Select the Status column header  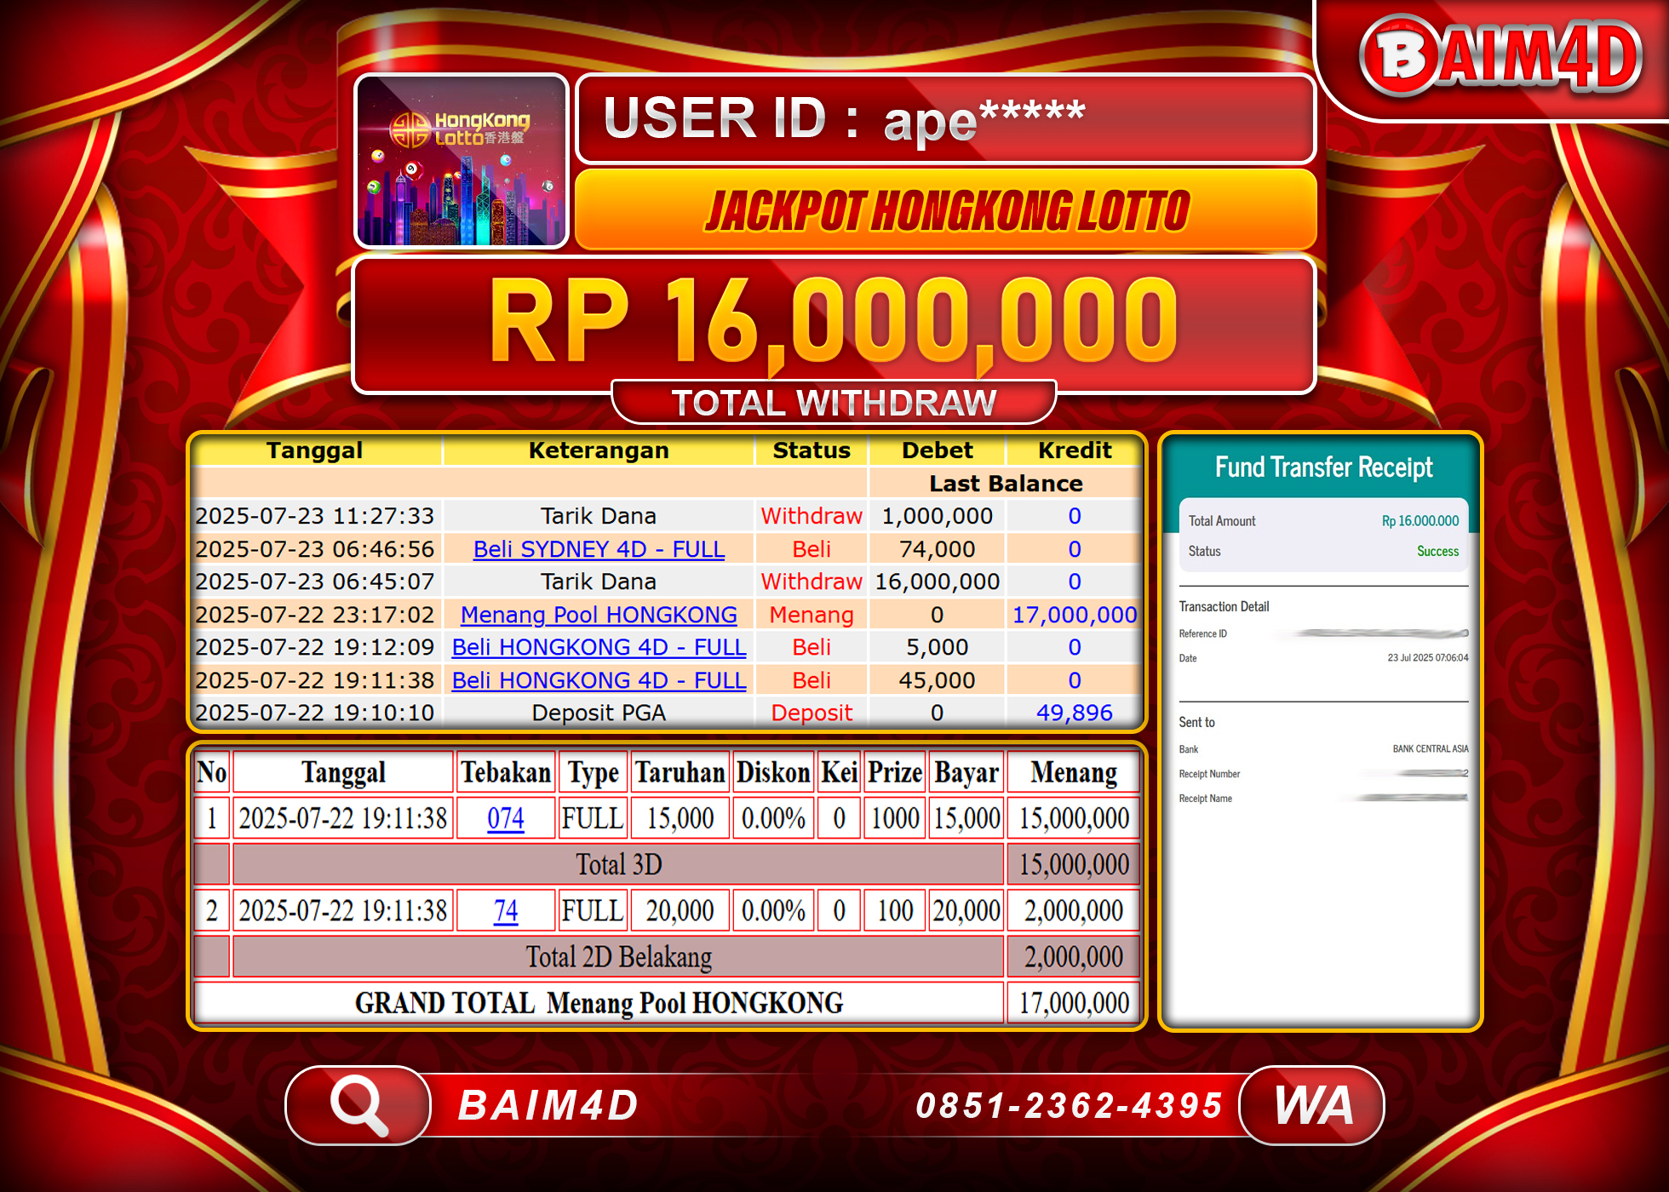point(811,450)
